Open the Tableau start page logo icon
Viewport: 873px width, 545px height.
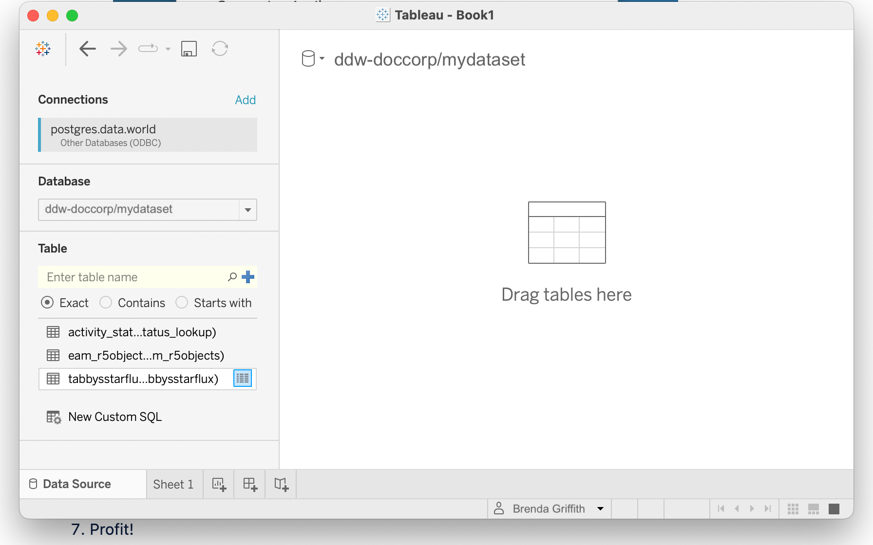point(43,49)
